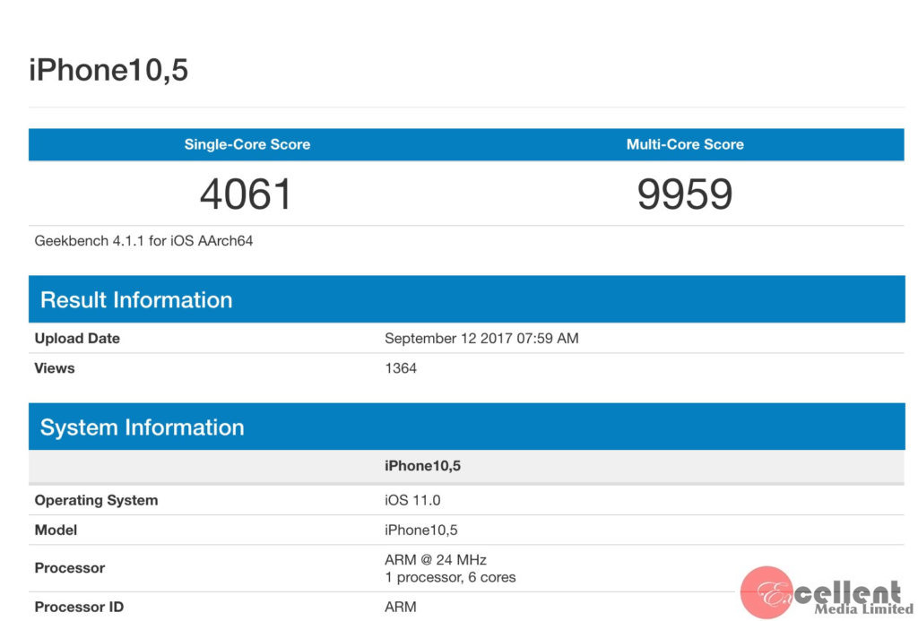Click the iOS 11.0 value
This screenshot has width=918, height=621.
[x=412, y=500]
